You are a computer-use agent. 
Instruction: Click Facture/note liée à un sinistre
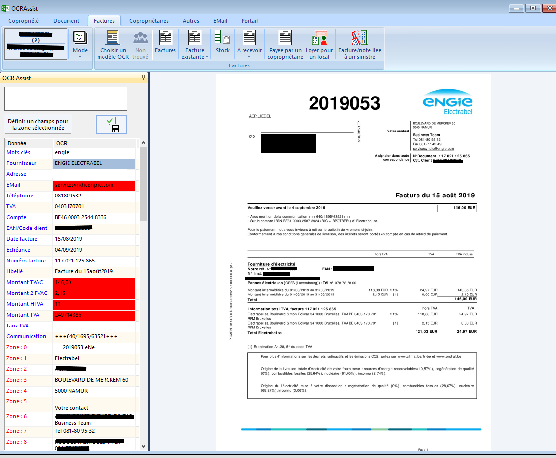(359, 45)
